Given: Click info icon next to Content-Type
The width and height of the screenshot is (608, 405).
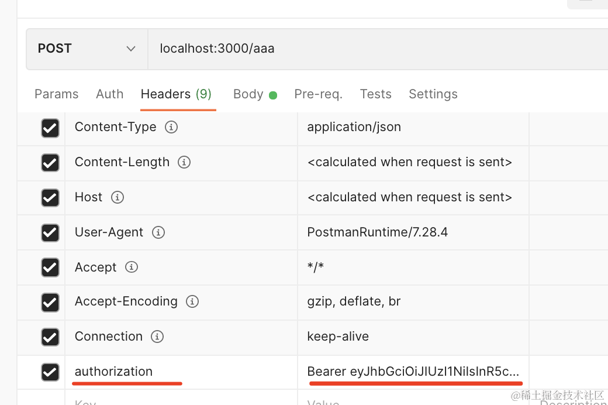Looking at the screenshot, I should click(x=171, y=127).
